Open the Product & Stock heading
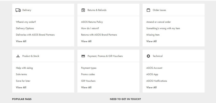 pyautogui.click(x=31, y=56)
